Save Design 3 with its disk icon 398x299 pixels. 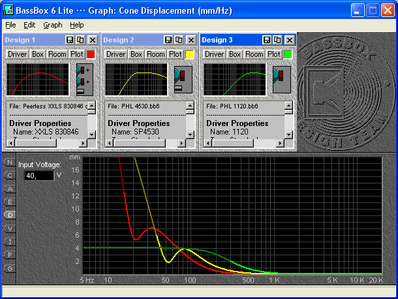(266, 40)
